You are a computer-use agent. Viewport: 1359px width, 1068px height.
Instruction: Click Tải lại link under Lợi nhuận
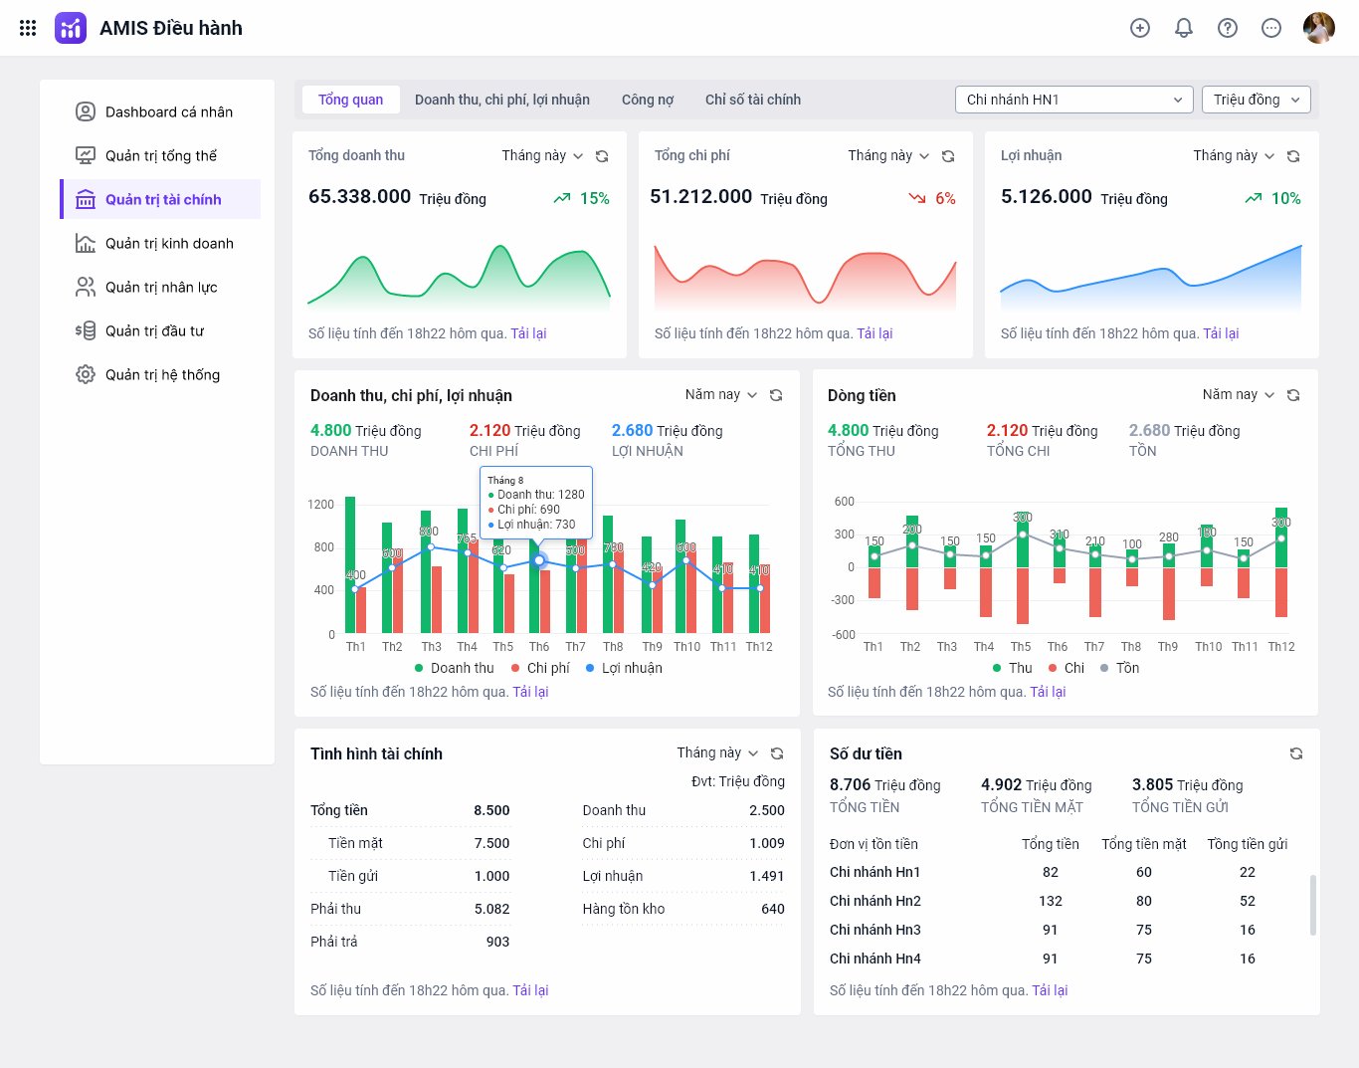click(1221, 333)
